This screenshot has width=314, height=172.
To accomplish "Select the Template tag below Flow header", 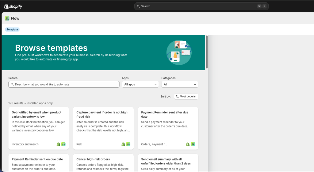I will [12, 29].
